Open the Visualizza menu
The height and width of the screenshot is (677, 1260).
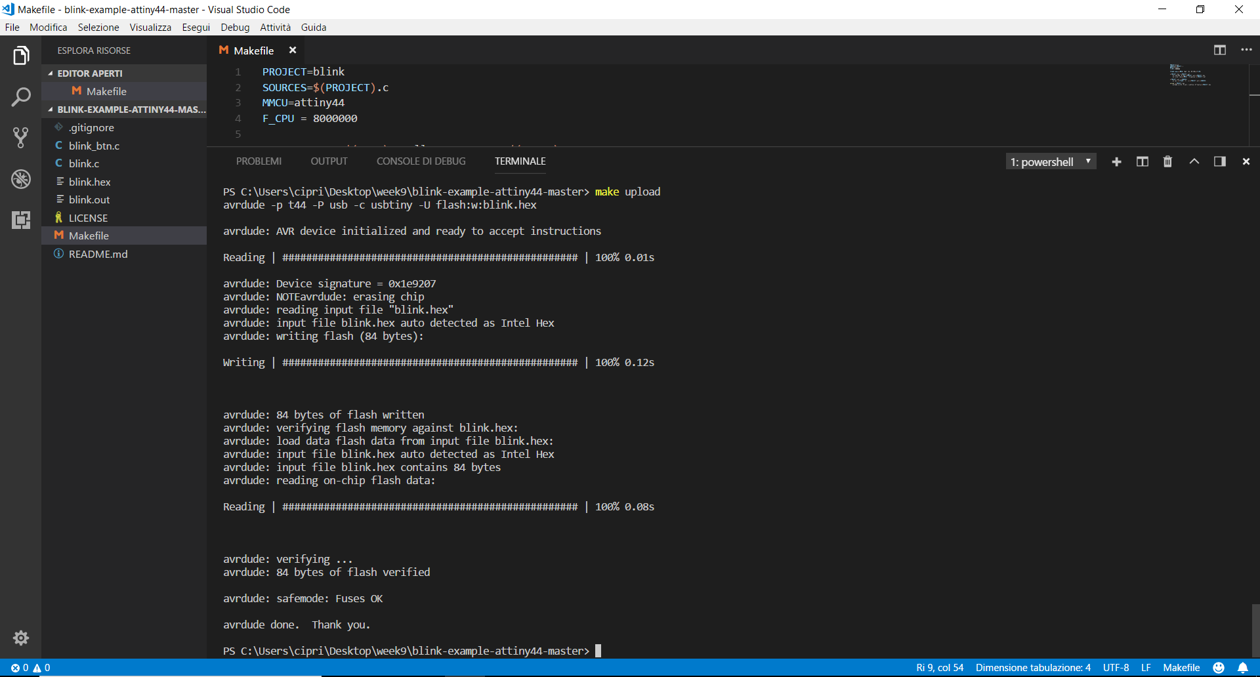pyautogui.click(x=150, y=28)
